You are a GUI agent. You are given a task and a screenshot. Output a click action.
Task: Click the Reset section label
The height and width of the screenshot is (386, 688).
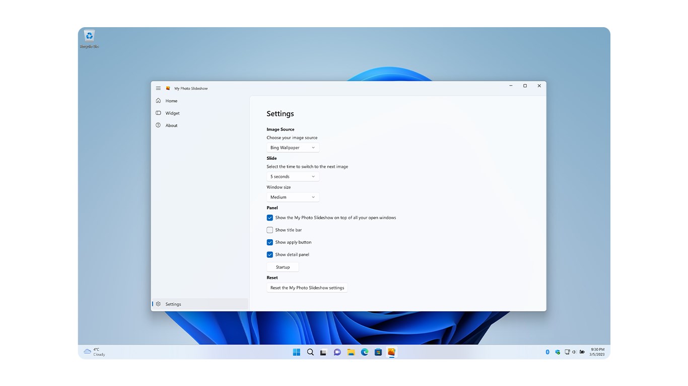pyautogui.click(x=272, y=277)
